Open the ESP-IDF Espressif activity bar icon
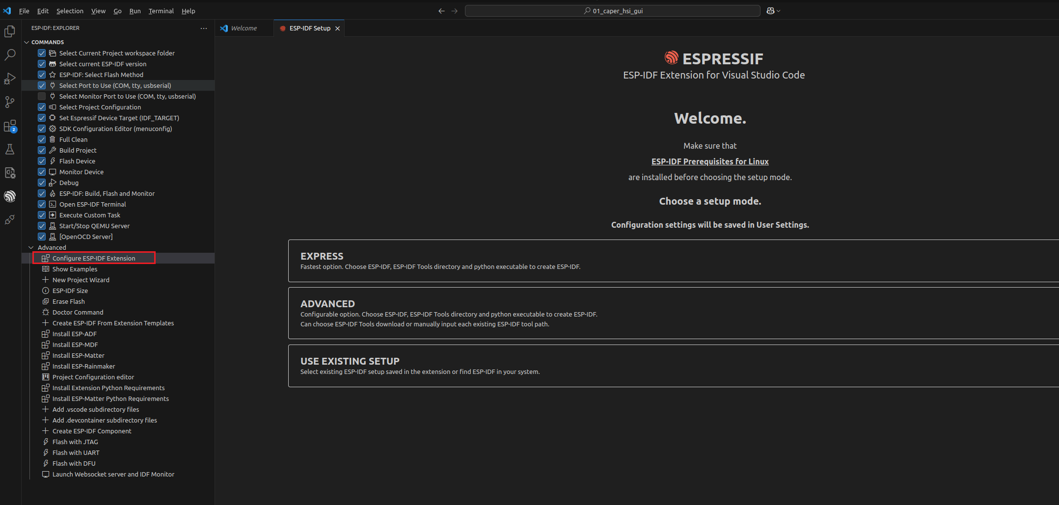 coord(10,196)
